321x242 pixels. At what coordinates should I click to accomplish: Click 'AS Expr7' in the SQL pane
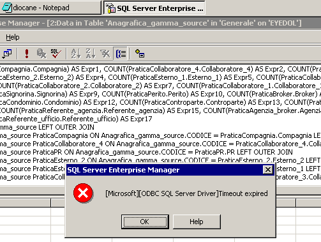pos(159,86)
